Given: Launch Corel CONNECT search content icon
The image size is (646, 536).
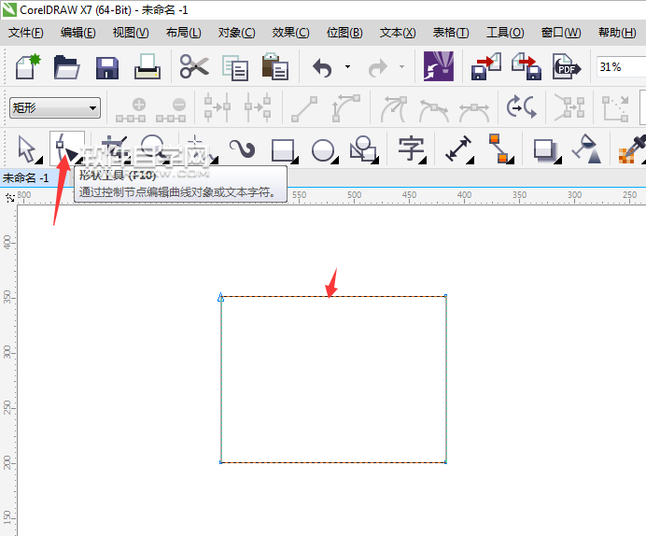Looking at the screenshot, I should [x=439, y=66].
